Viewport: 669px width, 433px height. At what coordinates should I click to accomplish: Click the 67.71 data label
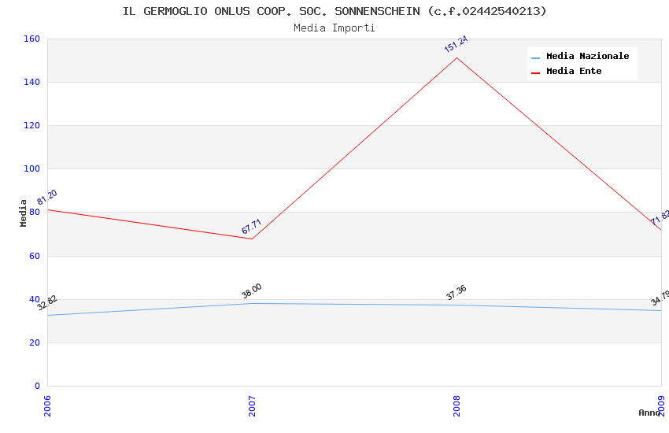[x=251, y=227]
